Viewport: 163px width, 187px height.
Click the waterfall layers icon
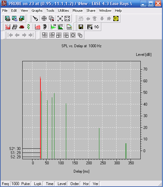click(15, 27)
